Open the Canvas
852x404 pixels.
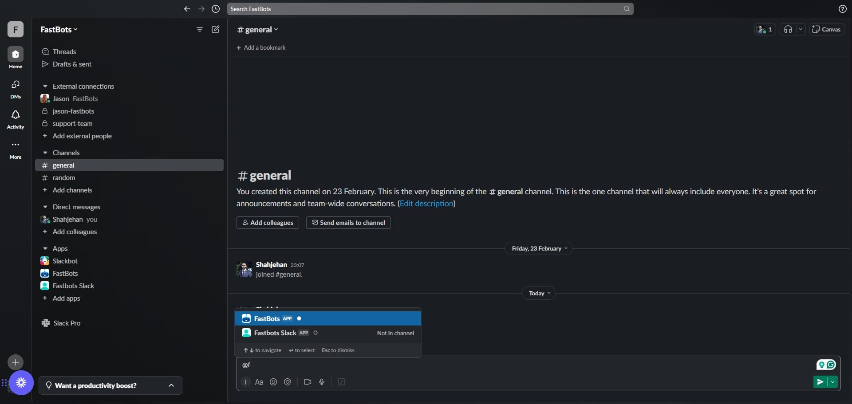pos(826,29)
